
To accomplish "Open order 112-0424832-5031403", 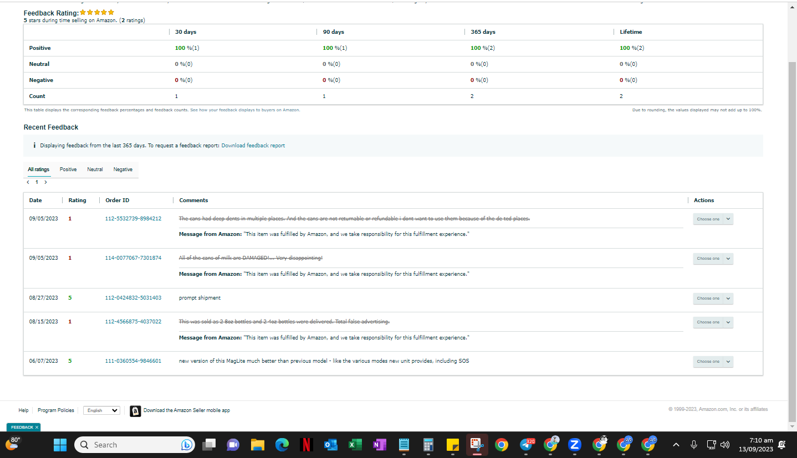I will [x=133, y=298].
